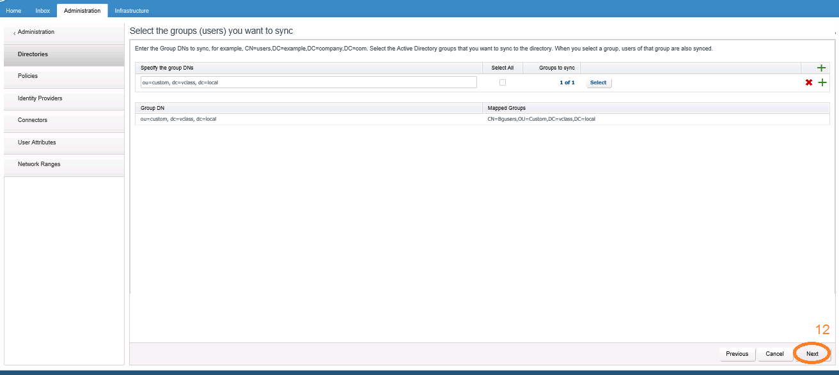839x375 pixels.
Task: Open the Administration tab
Action: point(82,10)
